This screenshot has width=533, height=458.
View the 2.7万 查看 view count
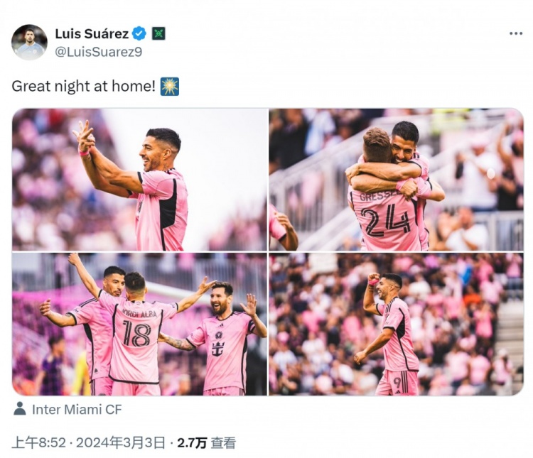[206, 442]
